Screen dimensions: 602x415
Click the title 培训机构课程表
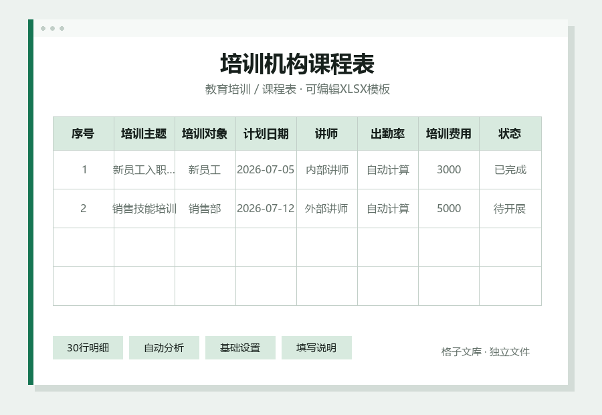(x=297, y=64)
